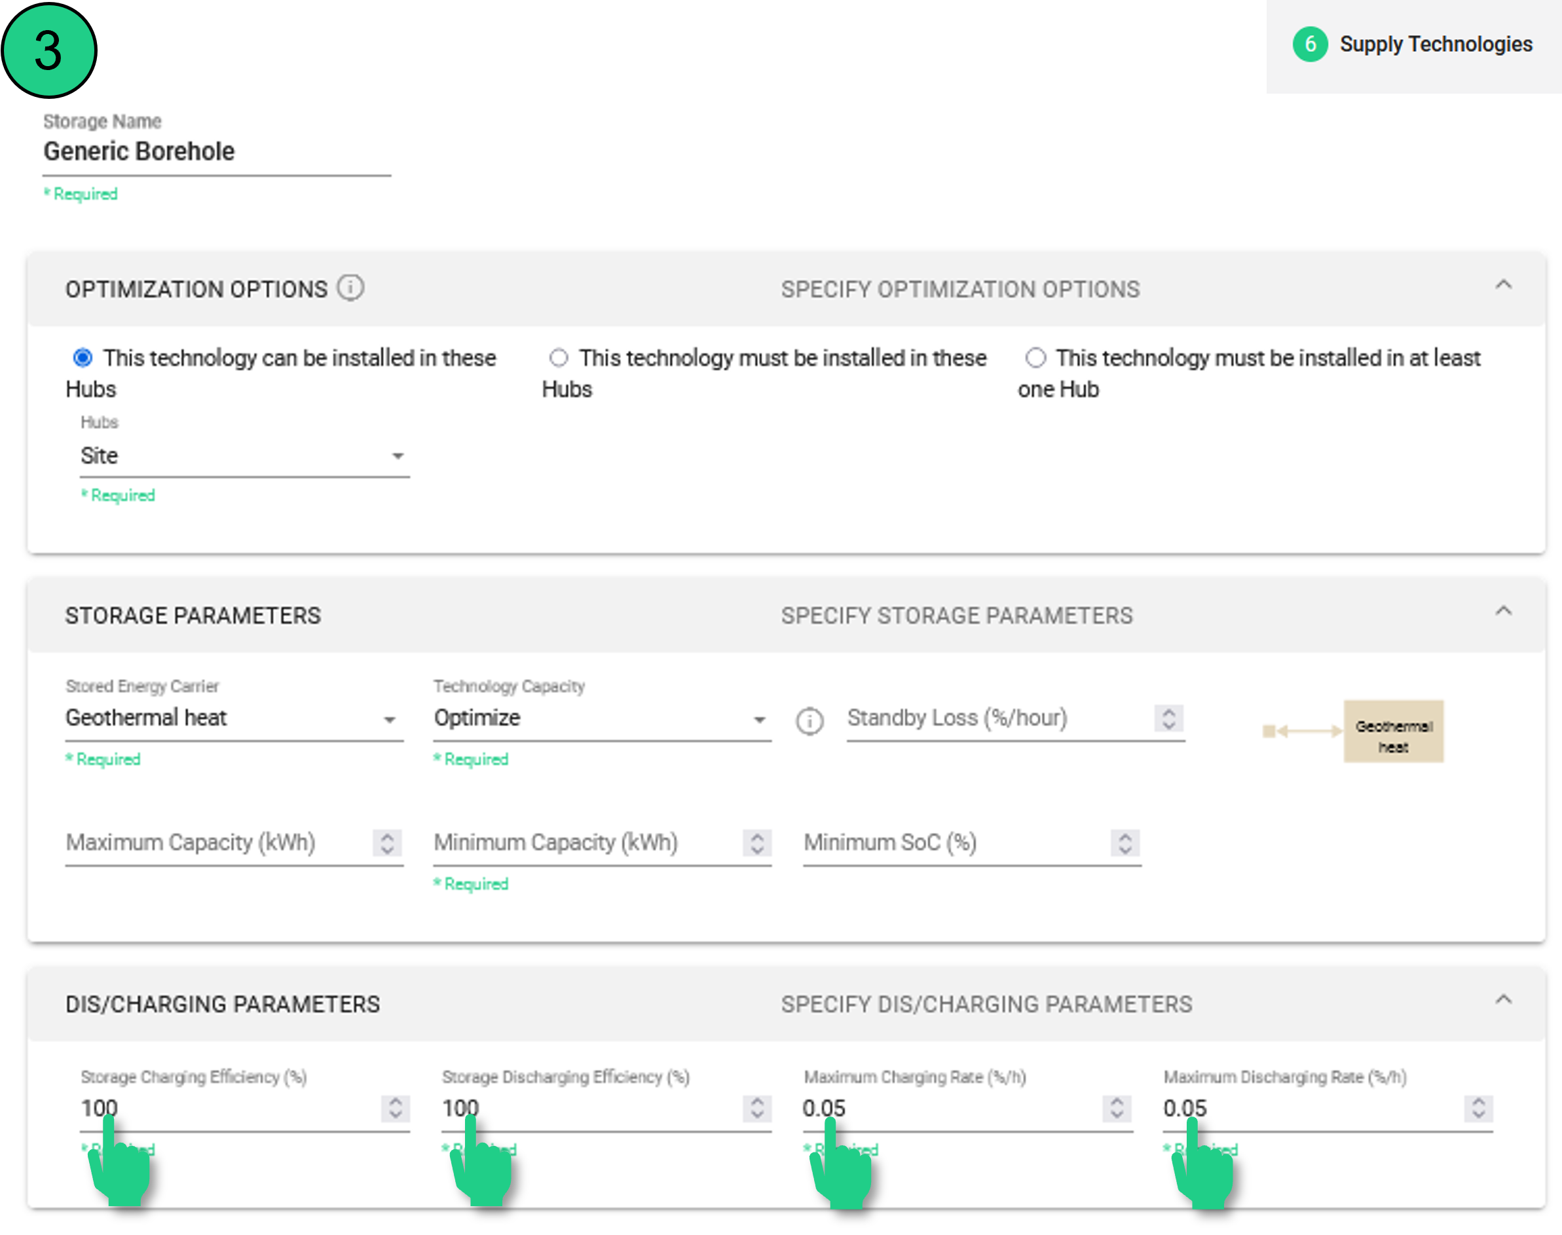The height and width of the screenshot is (1235, 1562).
Task: Click the info icon beside Standby Loss
Action: (x=809, y=720)
